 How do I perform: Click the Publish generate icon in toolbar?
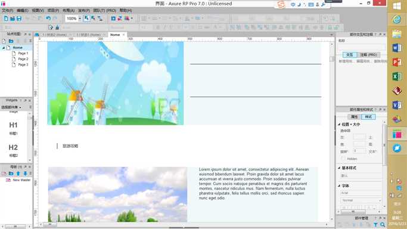tap(127, 18)
